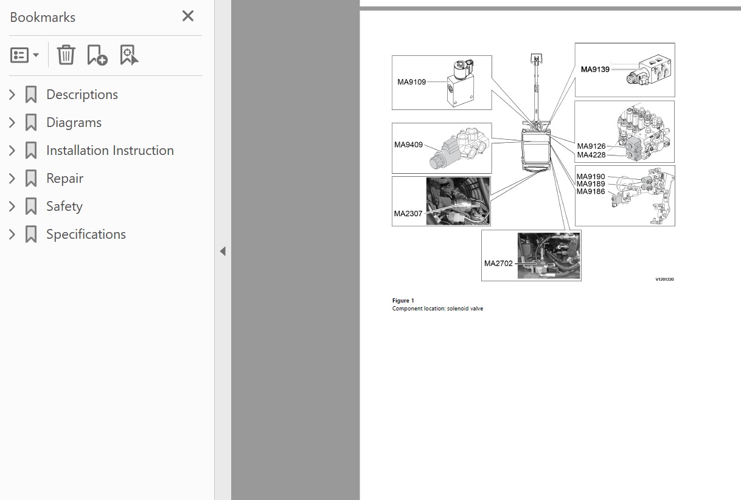Click the bookmark icon next to Diagrams

pyautogui.click(x=31, y=123)
